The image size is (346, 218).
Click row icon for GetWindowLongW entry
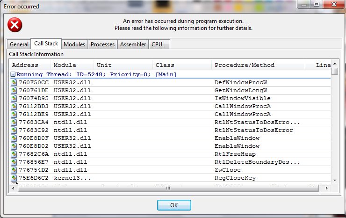click(x=14, y=90)
